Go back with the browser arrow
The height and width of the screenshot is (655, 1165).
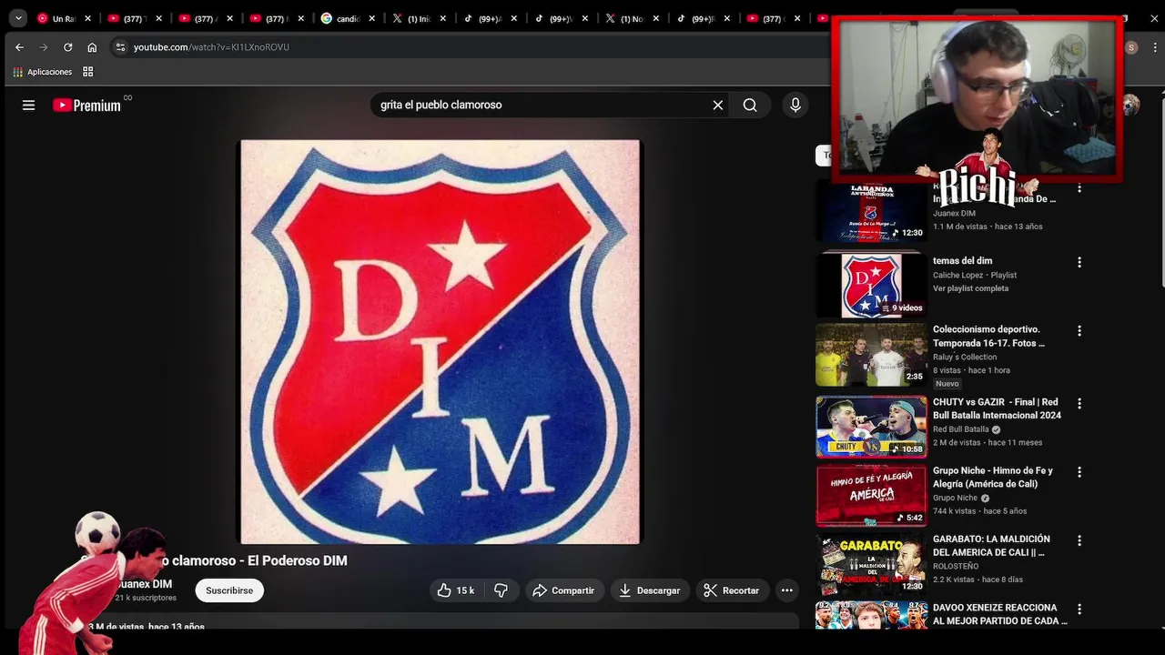point(19,47)
